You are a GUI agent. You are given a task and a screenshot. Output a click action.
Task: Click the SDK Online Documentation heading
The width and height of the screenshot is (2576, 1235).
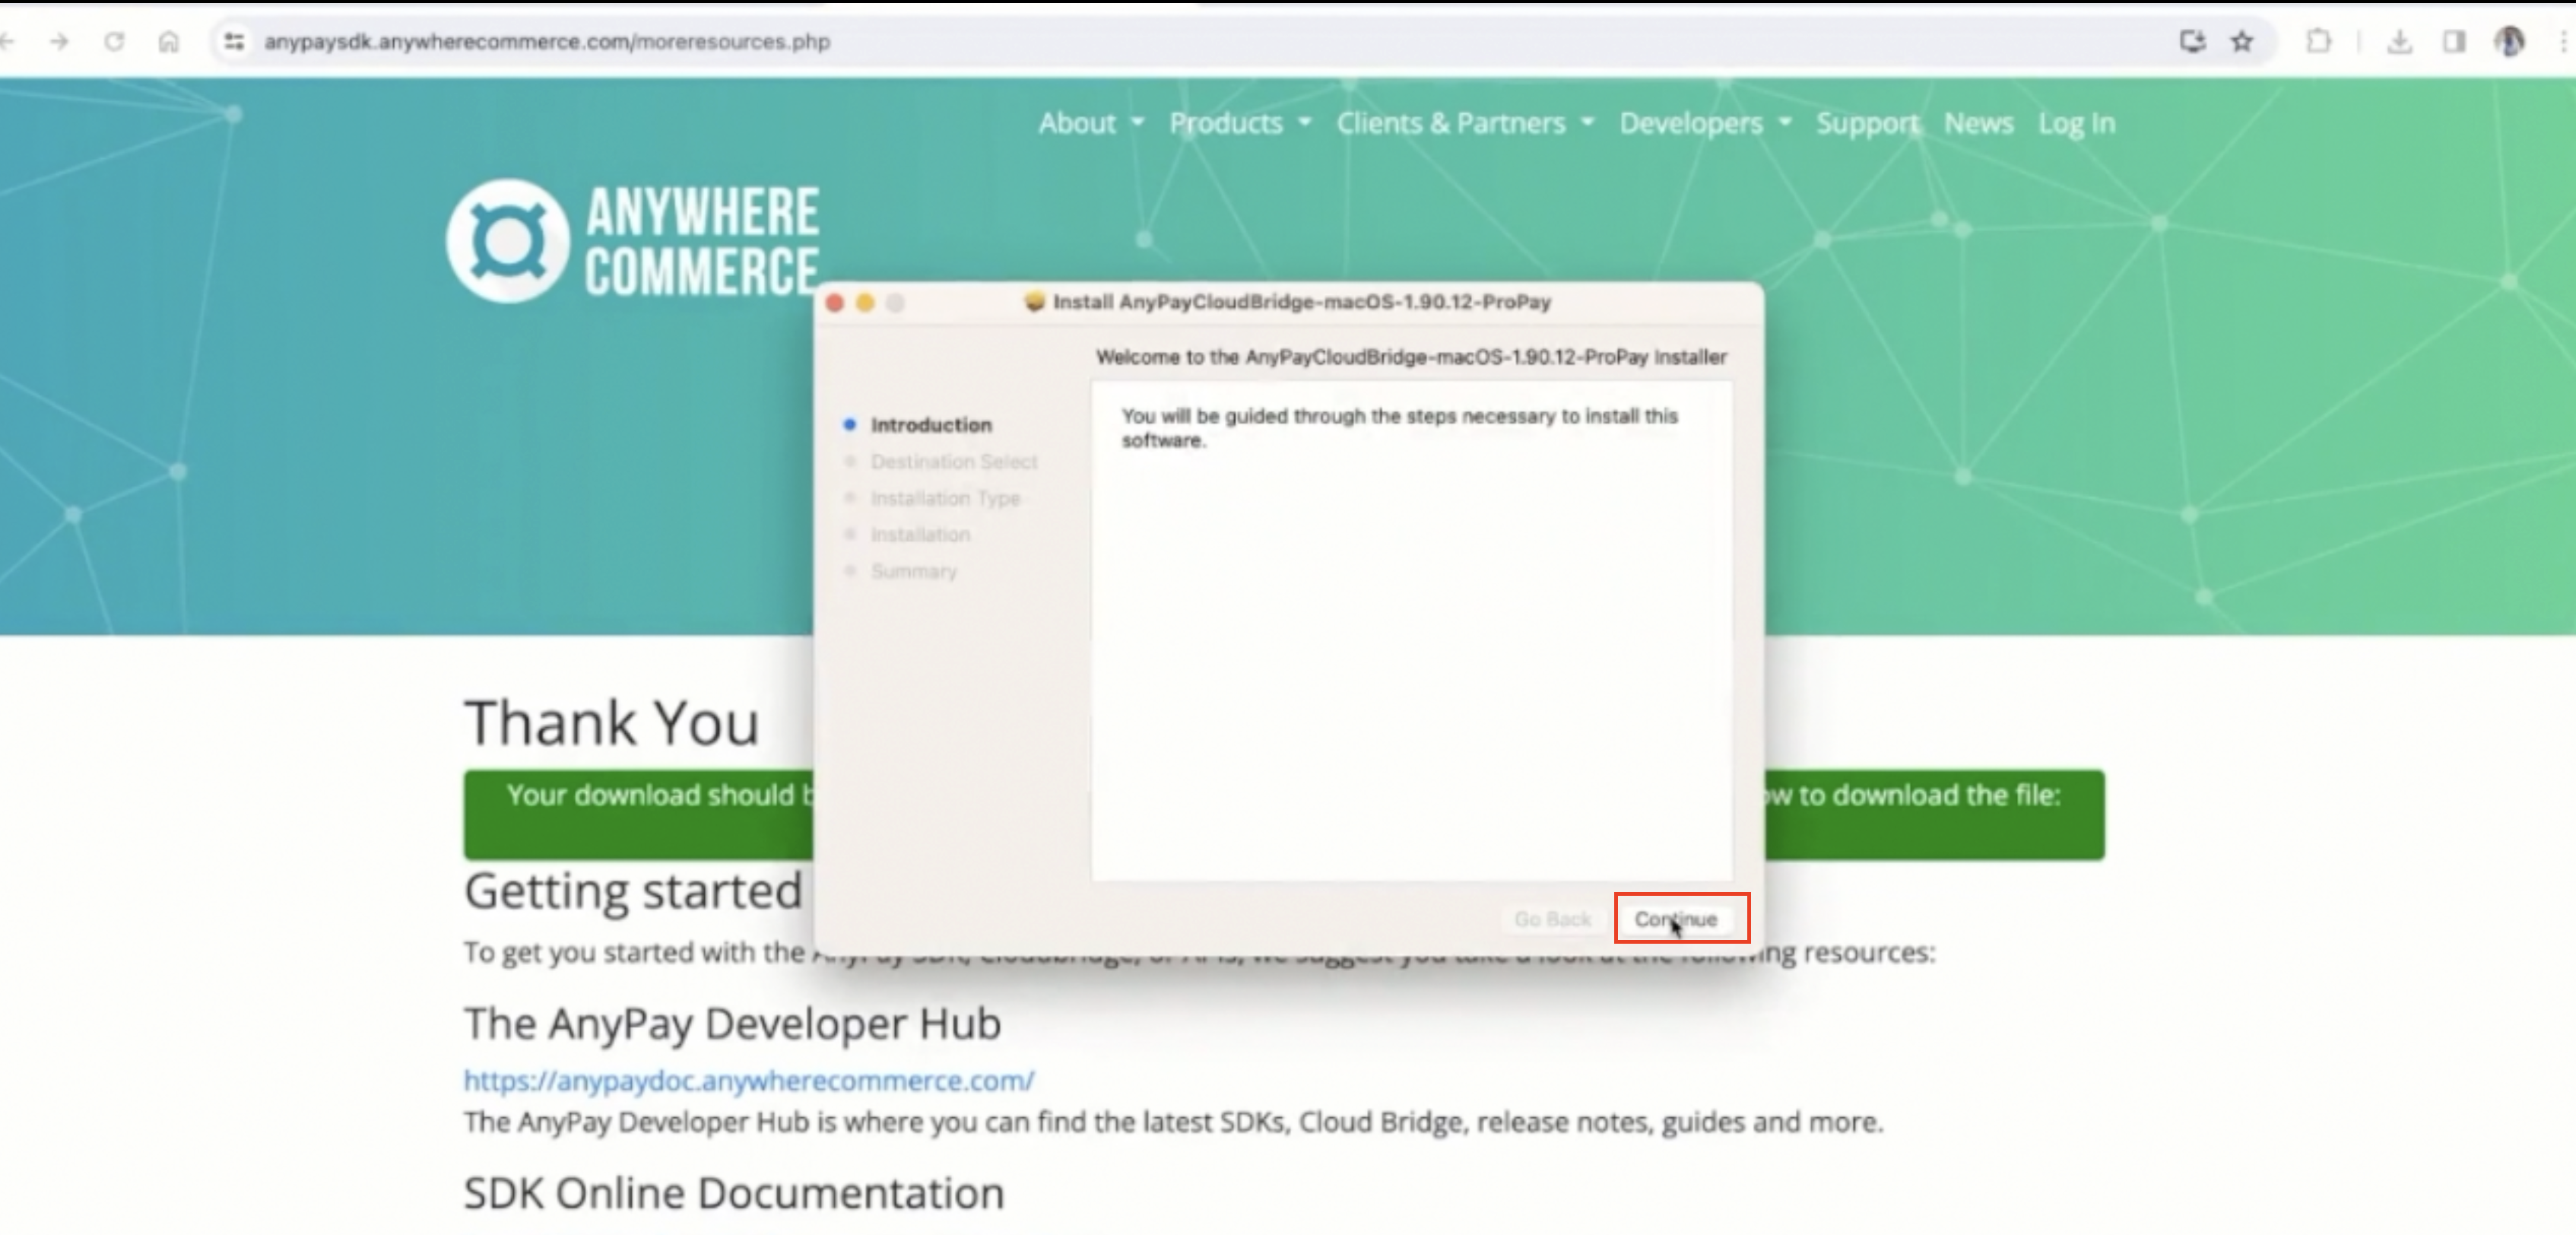pos(734,1193)
